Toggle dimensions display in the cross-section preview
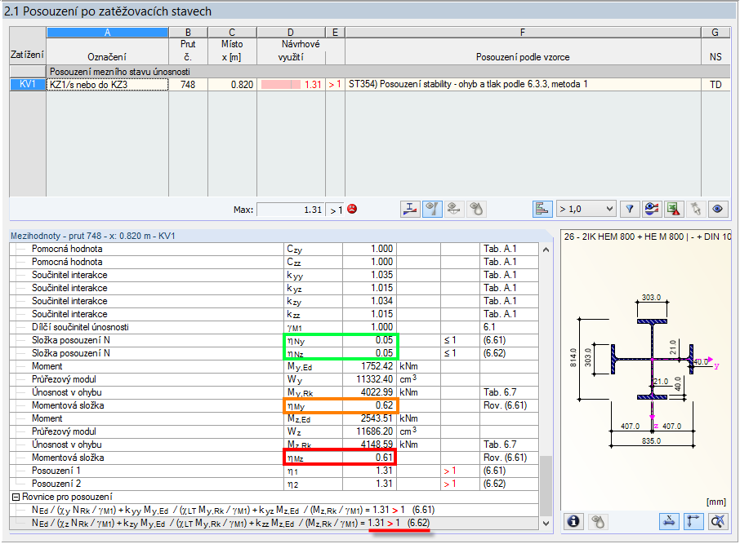The image size is (740, 544). click(669, 521)
